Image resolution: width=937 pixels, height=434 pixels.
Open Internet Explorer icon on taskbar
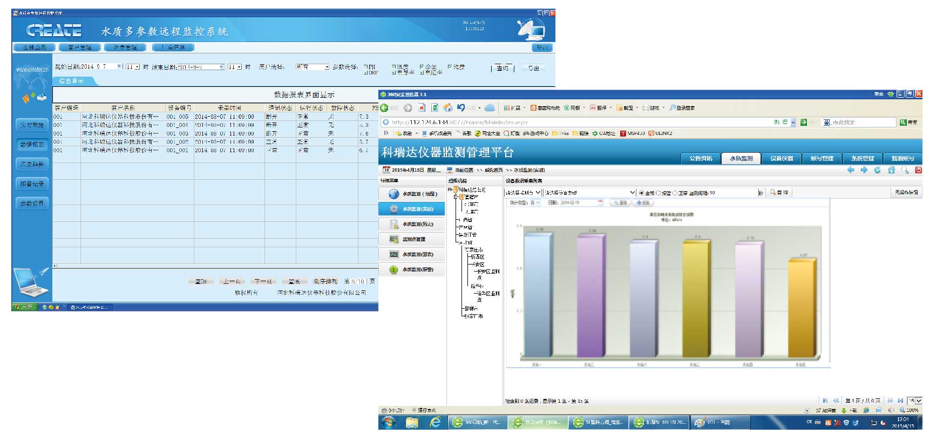pos(435,422)
